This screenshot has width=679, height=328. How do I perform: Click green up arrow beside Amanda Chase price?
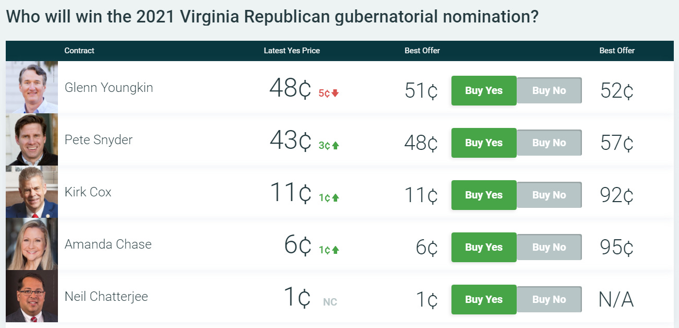point(335,250)
